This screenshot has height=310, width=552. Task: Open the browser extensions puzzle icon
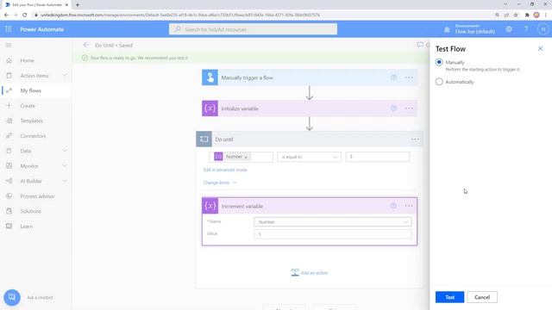[527, 15]
